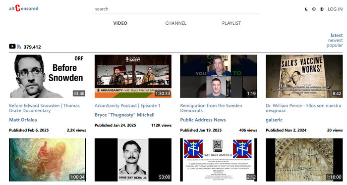This screenshot has height=185, width=347.
Task: Click the '20 views' text
Action: coord(335,130)
